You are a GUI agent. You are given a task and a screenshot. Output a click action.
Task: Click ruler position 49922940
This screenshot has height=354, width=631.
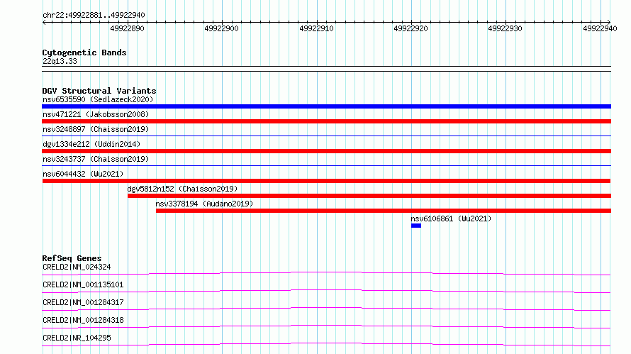(600, 28)
